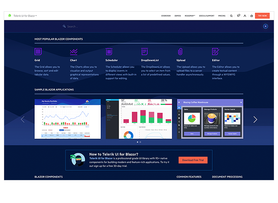Click the Chart component icon
The image size is (278, 203).
74,52
